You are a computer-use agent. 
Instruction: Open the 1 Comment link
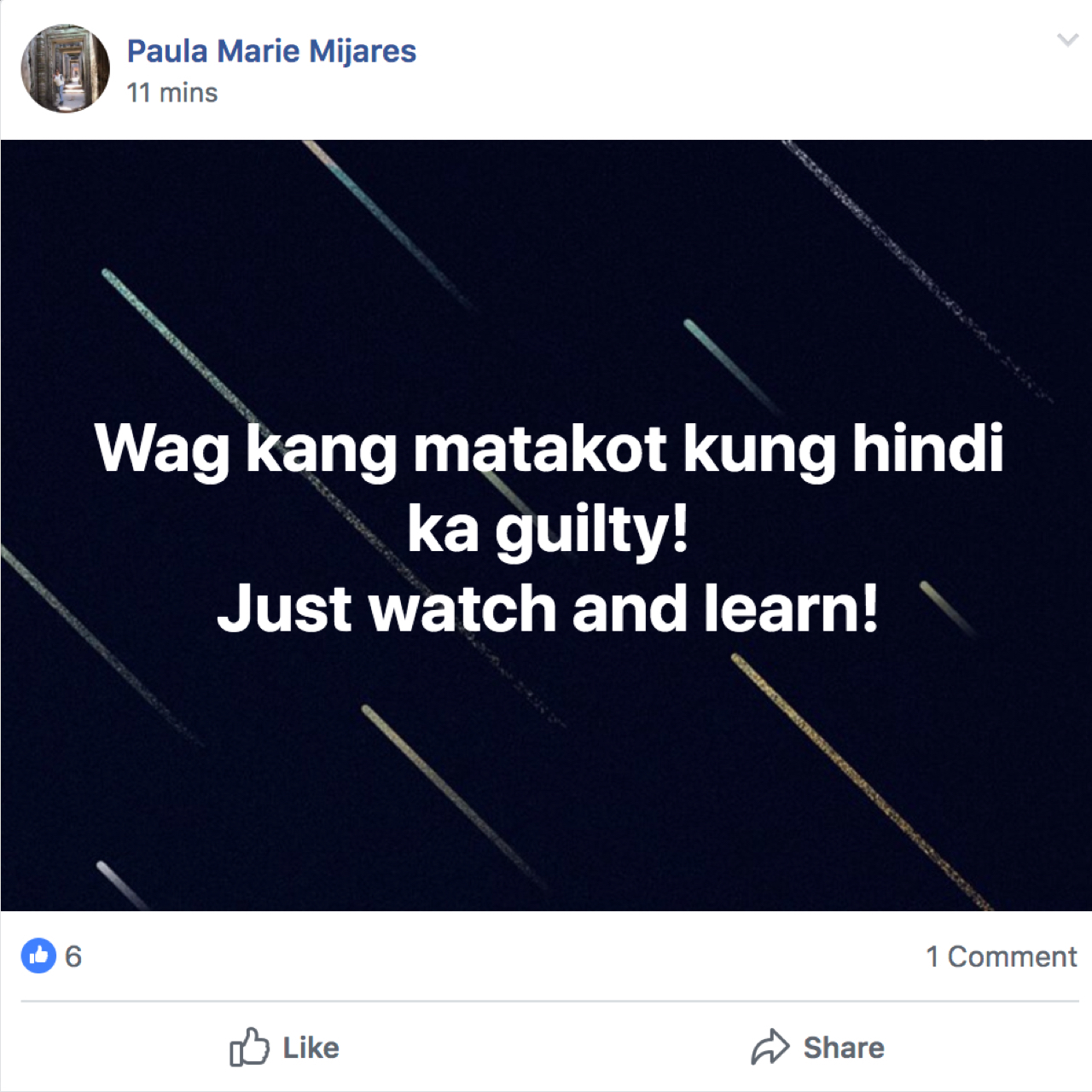coord(1002,956)
